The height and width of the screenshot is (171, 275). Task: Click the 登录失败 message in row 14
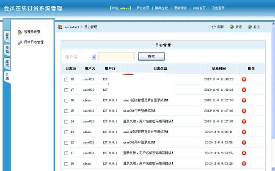click(148, 121)
